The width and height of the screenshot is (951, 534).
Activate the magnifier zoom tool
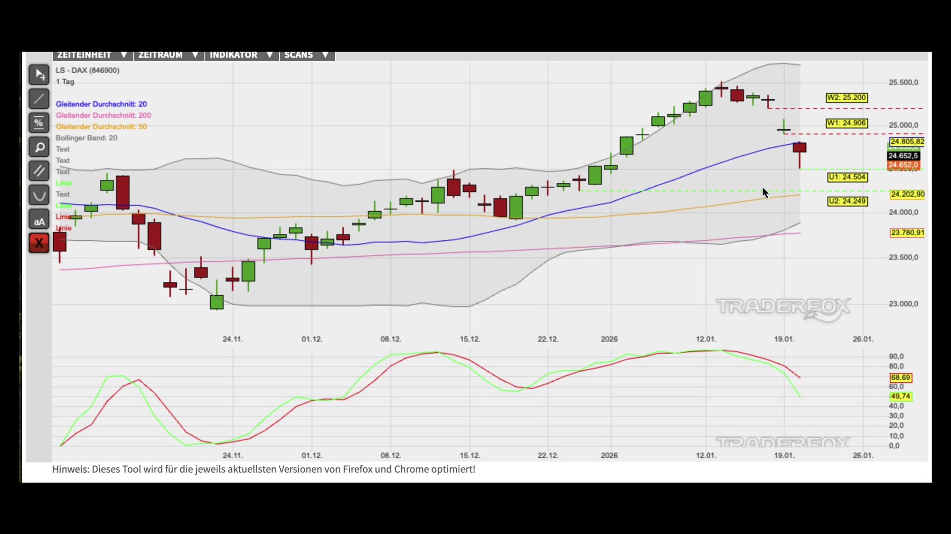point(39,147)
